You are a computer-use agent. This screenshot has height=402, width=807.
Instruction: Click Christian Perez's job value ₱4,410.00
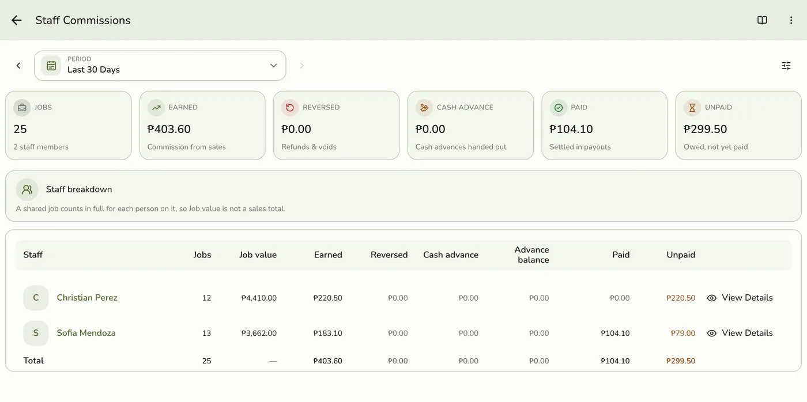pos(259,298)
